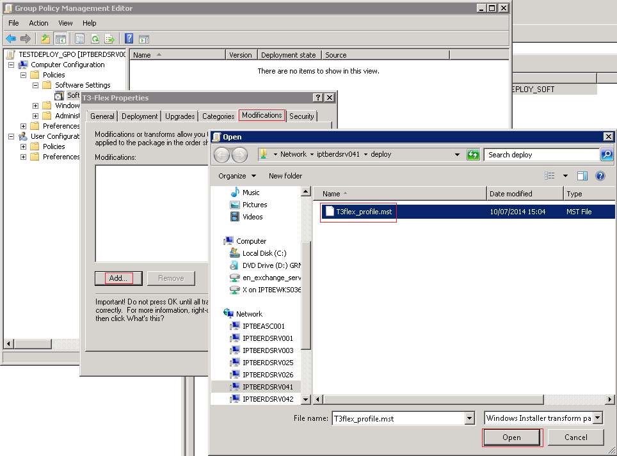Collapse the Computer Configuration tree node
Viewport: 617px width, 456px height.
[x=11, y=65]
